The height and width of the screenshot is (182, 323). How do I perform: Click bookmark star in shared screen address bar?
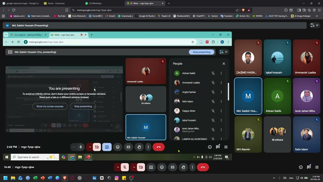pyautogui.click(x=193, y=42)
